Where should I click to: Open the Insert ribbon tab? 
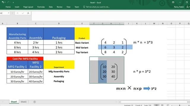click(x=17, y=7)
